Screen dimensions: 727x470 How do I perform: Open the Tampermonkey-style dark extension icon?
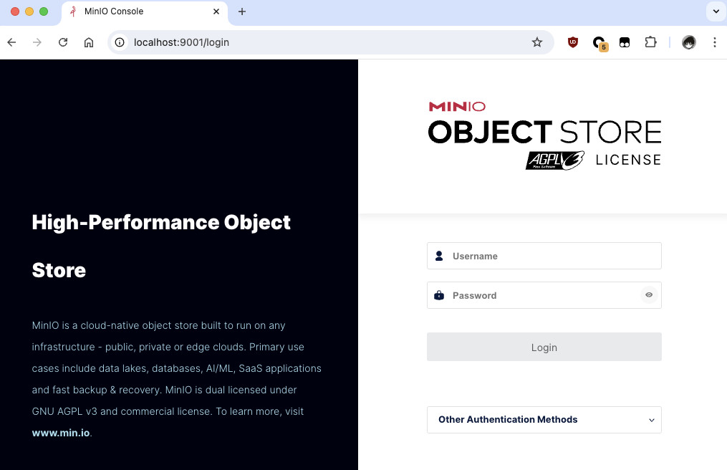pos(625,42)
